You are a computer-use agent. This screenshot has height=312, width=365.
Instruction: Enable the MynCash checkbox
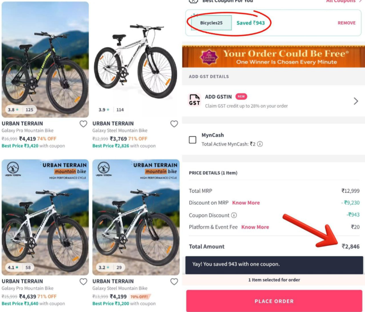pos(192,140)
